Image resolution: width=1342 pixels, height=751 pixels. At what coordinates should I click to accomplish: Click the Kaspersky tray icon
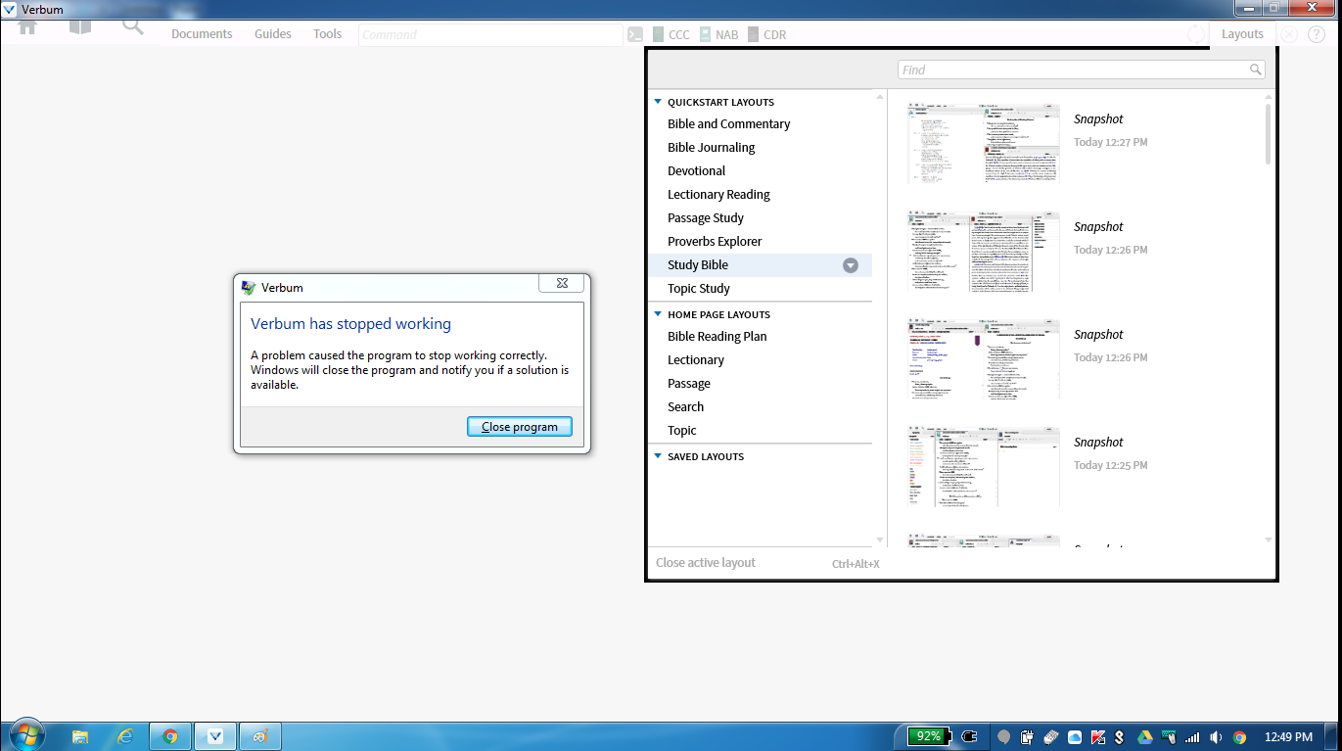point(1097,737)
